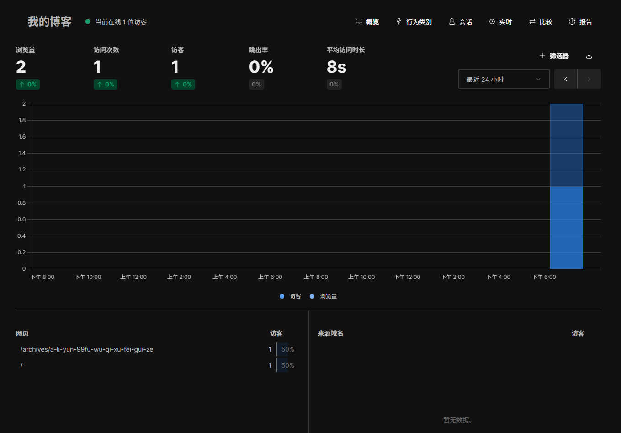This screenshot has height=433, width=621.
Task: Switch to the 实时 tab
Action: click(505, 22)
